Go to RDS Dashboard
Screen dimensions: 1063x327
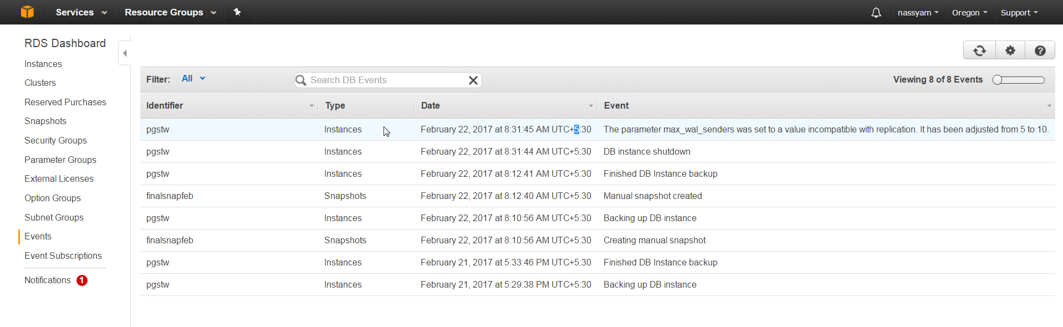[x=65, y=43]
